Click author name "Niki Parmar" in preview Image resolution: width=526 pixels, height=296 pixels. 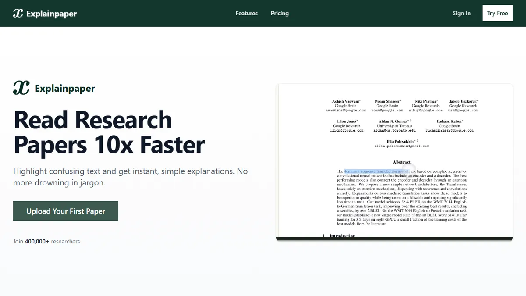click(x=426, y=101)
